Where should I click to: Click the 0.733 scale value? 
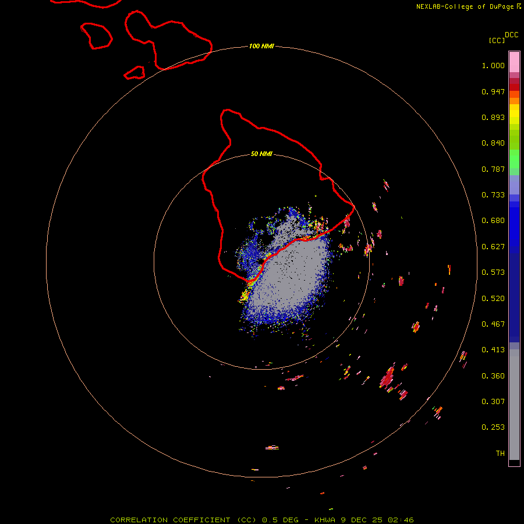[493, 195]
